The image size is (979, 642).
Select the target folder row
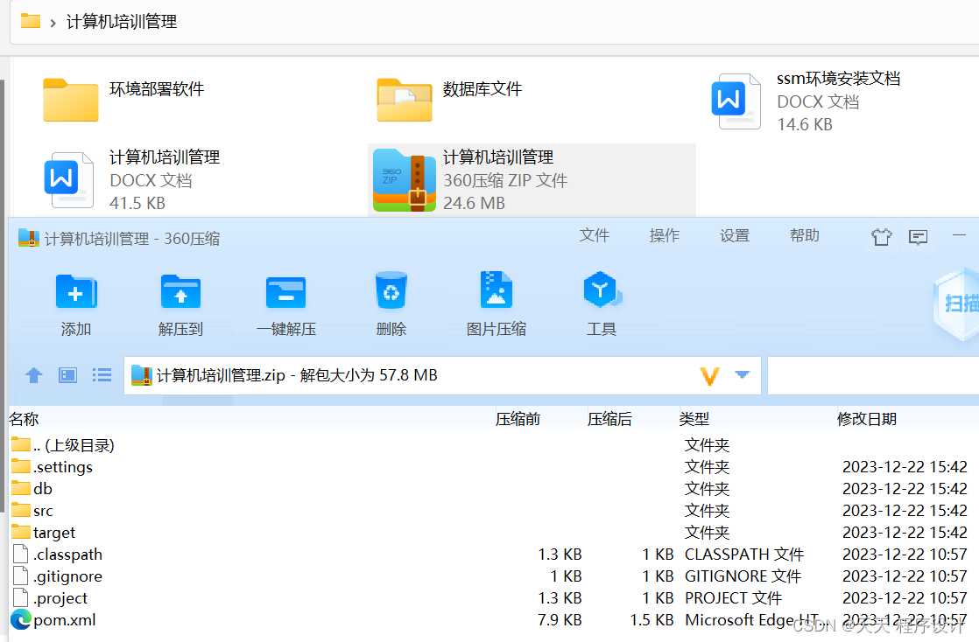click(493, 532)
